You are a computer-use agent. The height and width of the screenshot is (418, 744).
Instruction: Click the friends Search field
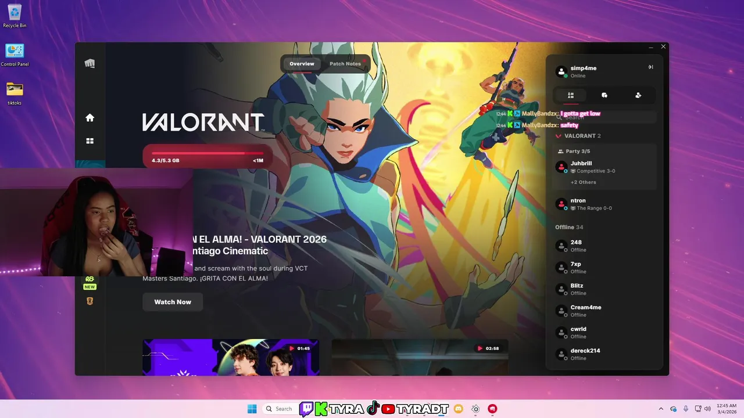tap(604, 117)
